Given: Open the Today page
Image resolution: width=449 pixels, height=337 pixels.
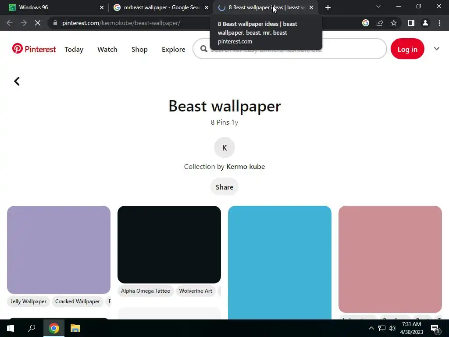Looking at the screenshot, I should [74, 49].
